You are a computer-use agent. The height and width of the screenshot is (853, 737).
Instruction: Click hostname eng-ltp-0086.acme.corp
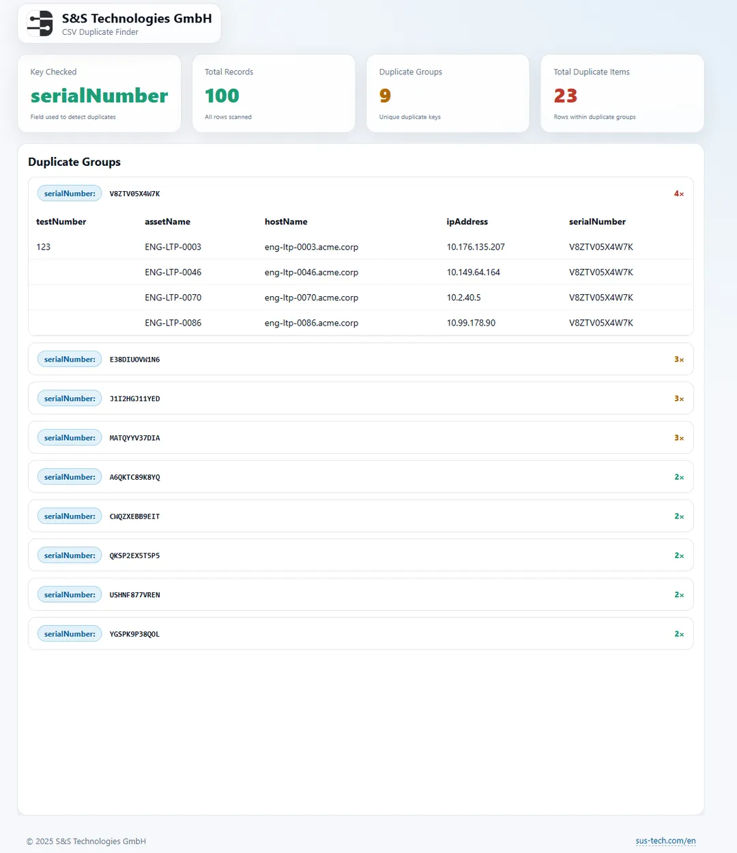tap(311, 323)
